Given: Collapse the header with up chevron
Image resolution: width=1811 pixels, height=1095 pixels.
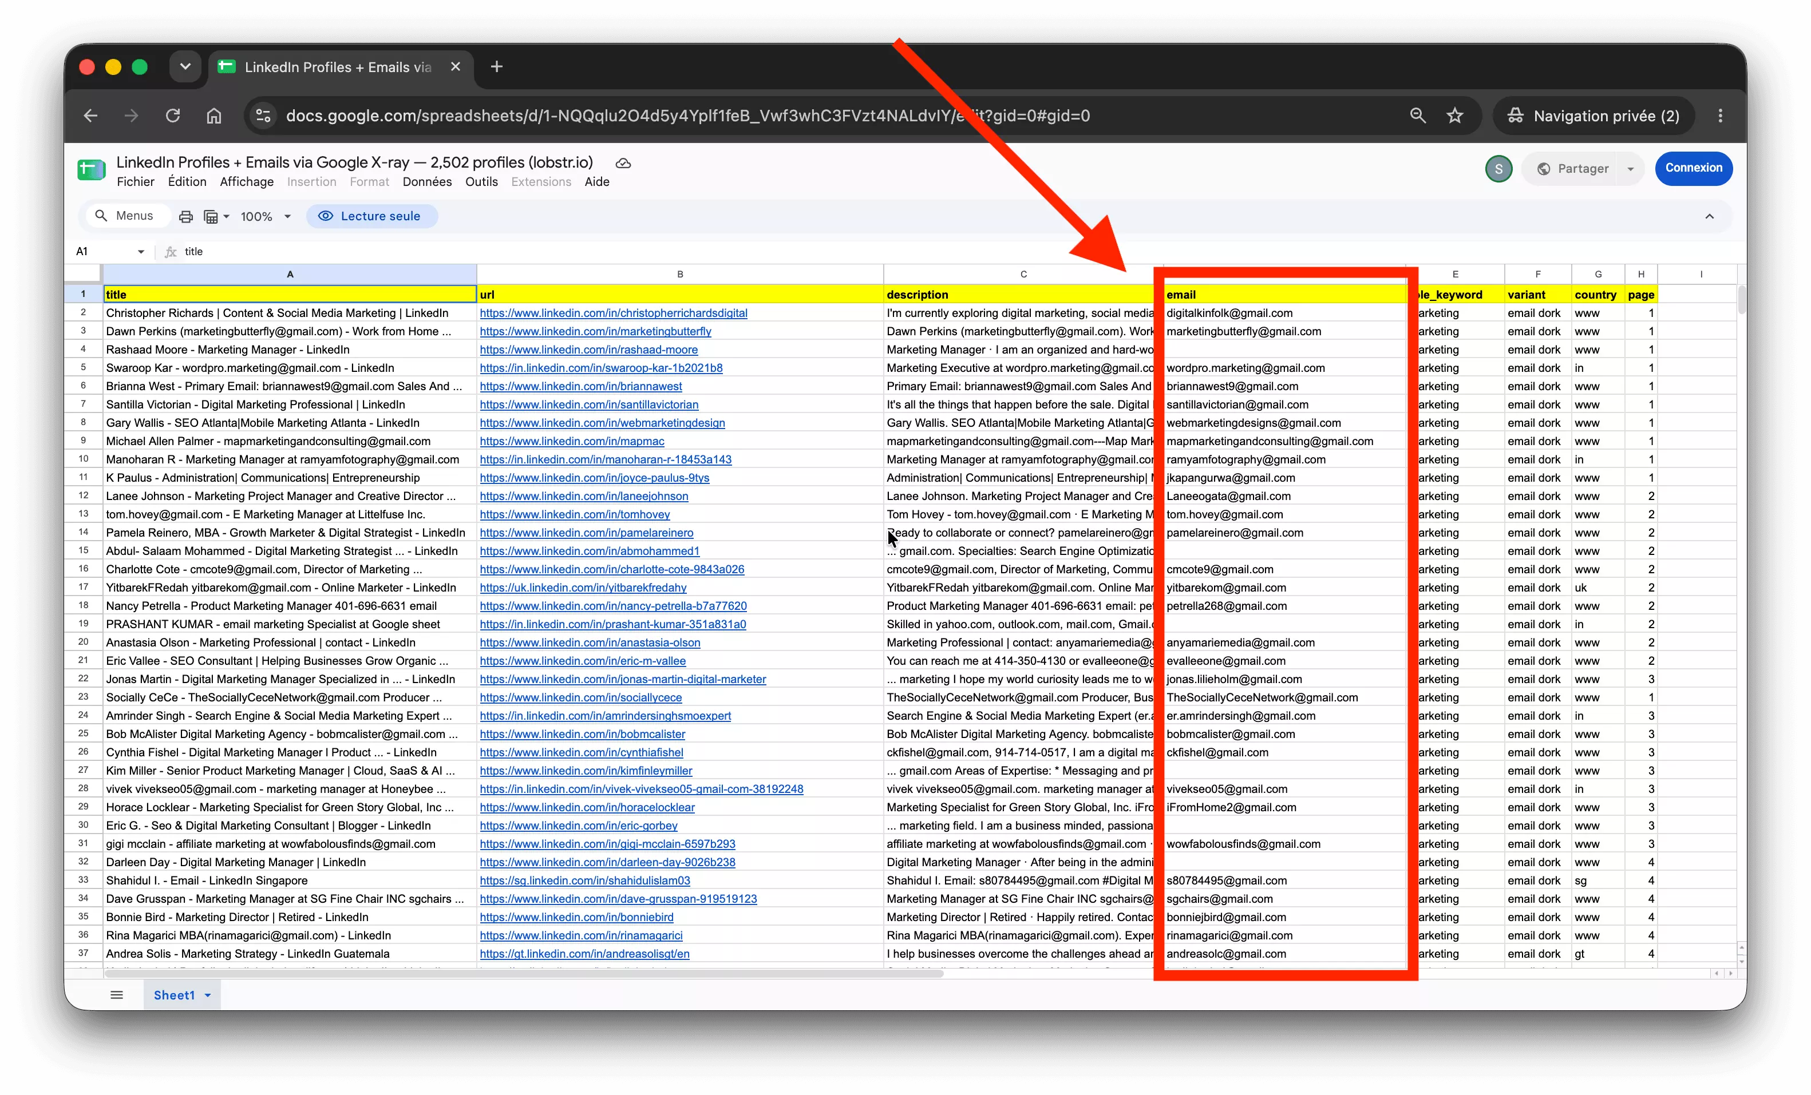Looking at the screenshot, I should [1710, 217].
